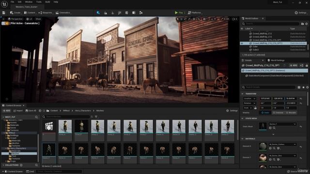Click the lock icon in Details header

tap(307, 65)
